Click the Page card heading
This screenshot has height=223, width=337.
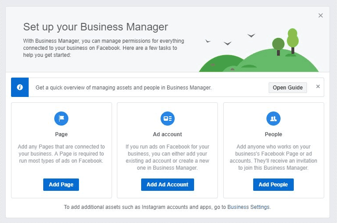tap(61, 134)
